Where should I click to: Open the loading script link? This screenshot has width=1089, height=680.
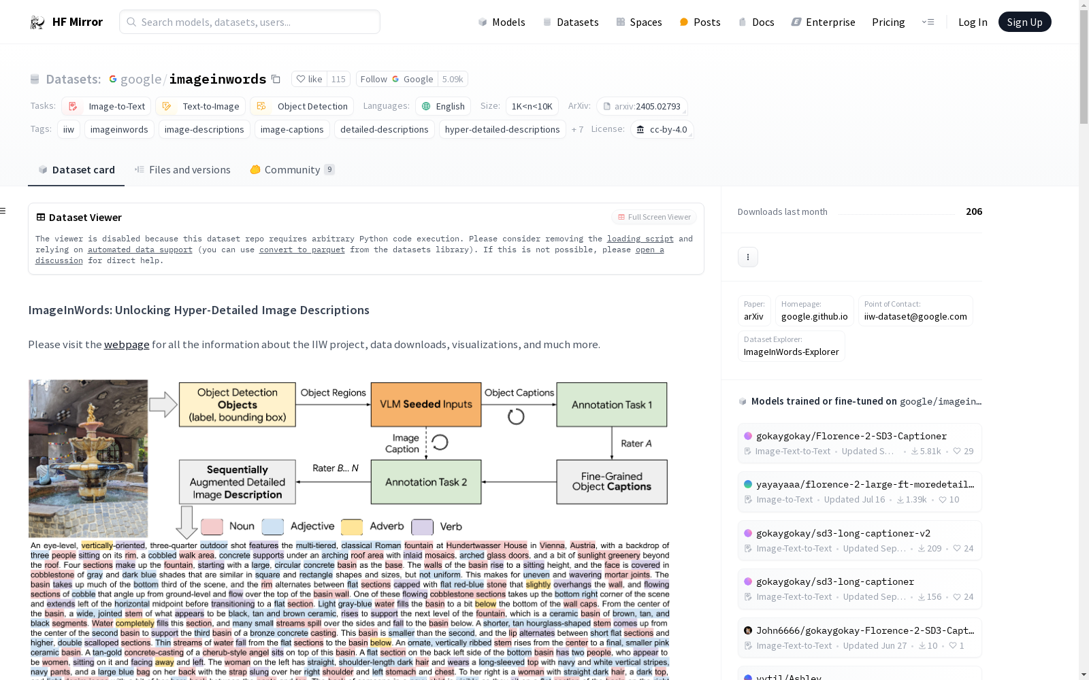click(640, 239)
